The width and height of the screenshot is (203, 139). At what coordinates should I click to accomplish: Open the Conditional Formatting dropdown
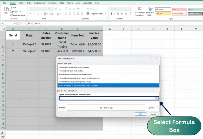pyautogui.click(x=140, y=12)
